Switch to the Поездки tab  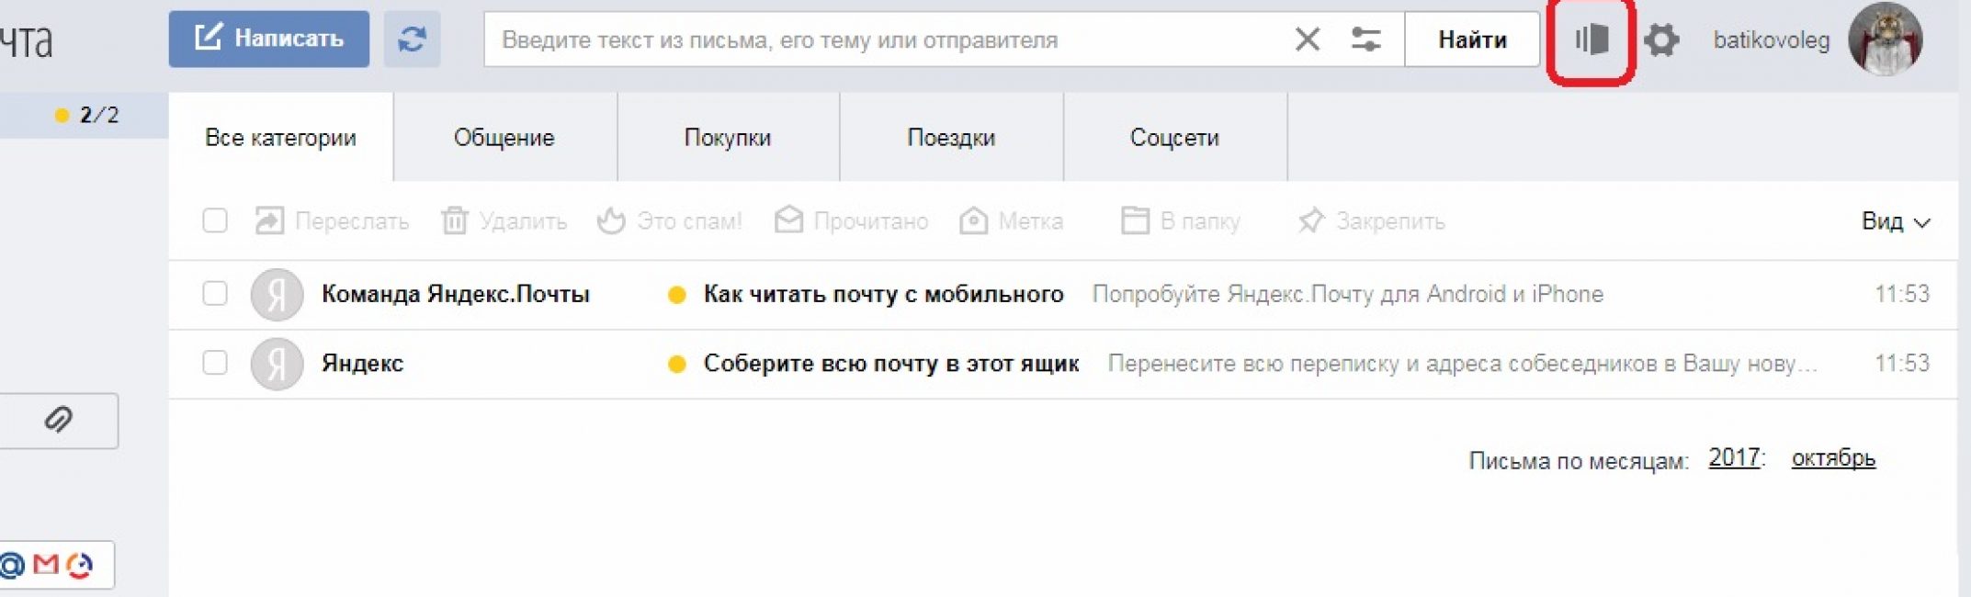(x=951, y=138)
